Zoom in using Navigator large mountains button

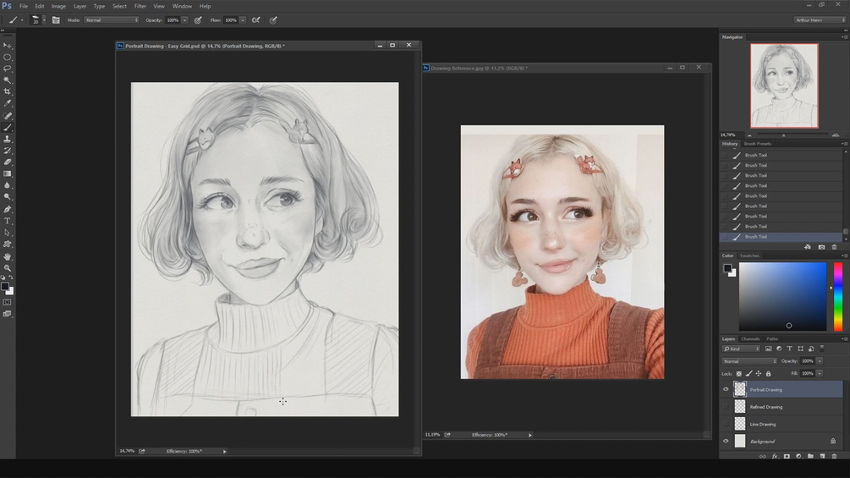[x=836, y=135]
